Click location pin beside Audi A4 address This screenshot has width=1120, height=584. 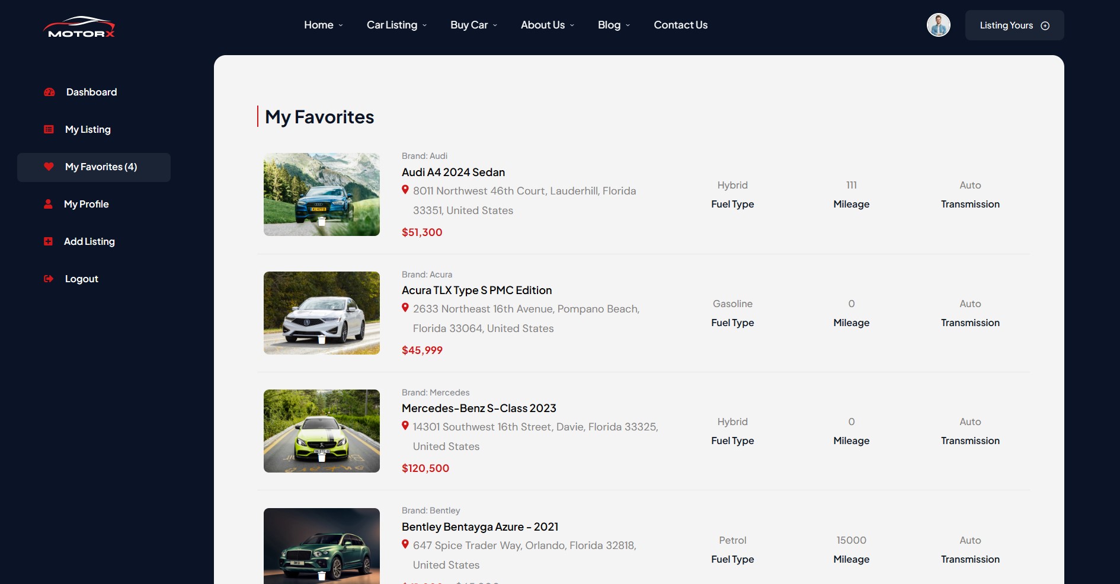(x=405, y=190)
